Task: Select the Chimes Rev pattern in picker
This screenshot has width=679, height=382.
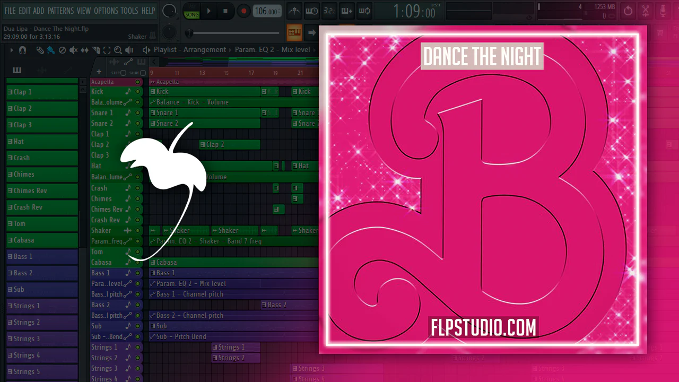Action: (42, 190)
